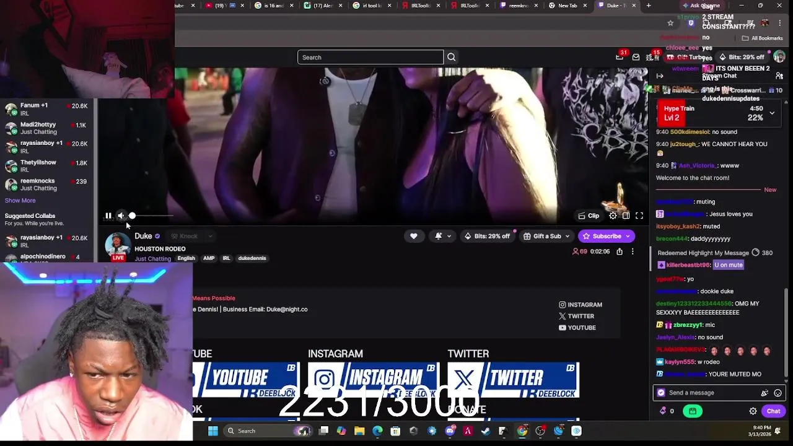Create a clip with the Clip button
This screenshot has height=446, width=793.
click(x=589, y=216)
